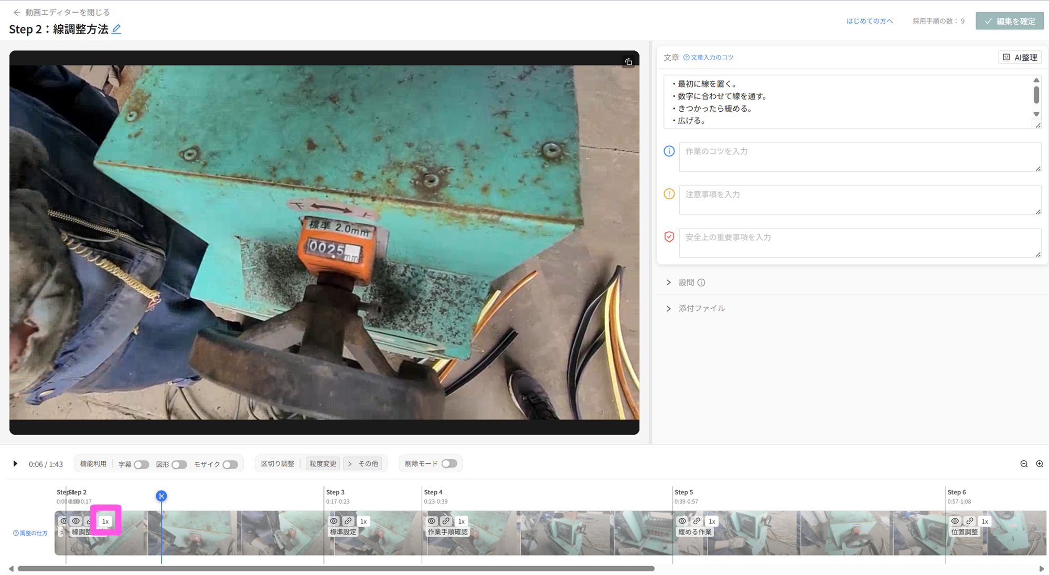Viewport: 1049px width, 575px height.
Task: Zoom out the timeline
Action: click(x=1024, y=464)
